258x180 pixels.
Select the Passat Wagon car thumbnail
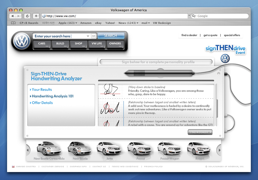pyautogui.click(x=170, y=151)
